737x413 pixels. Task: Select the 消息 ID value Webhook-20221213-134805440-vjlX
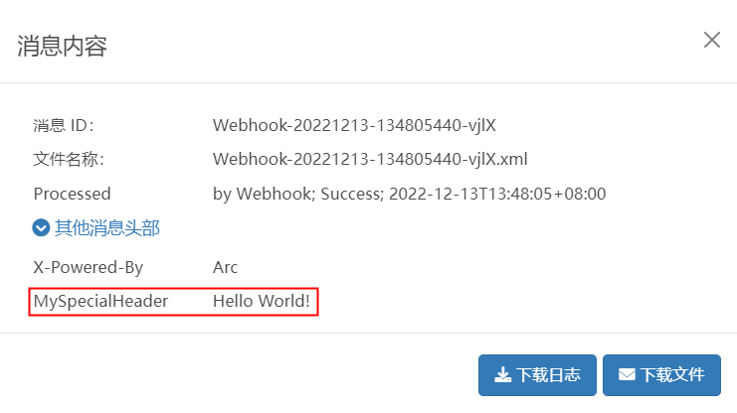[354, 125]
